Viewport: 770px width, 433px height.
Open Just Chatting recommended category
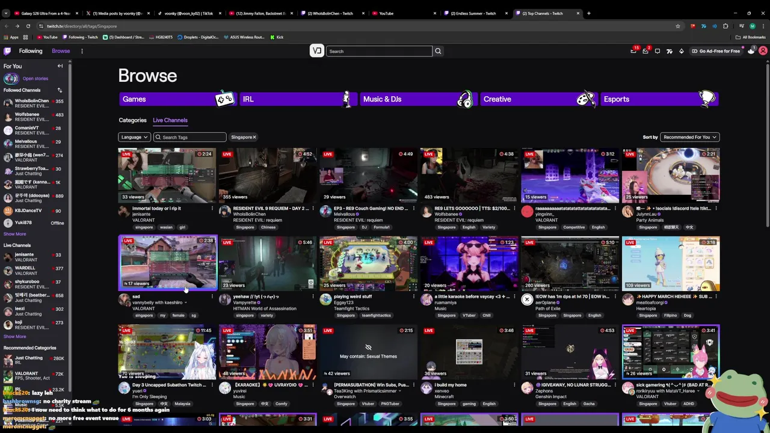pos(34,360)
